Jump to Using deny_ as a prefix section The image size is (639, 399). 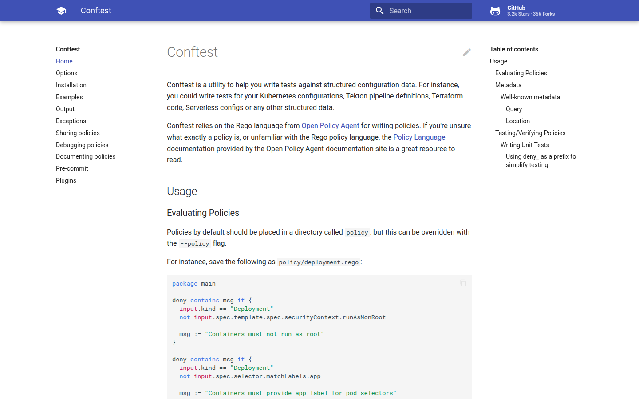point(541,160)
